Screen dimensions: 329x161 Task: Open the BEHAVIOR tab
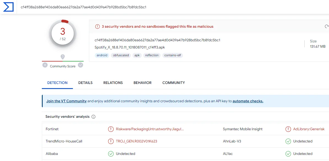[142, 83]
